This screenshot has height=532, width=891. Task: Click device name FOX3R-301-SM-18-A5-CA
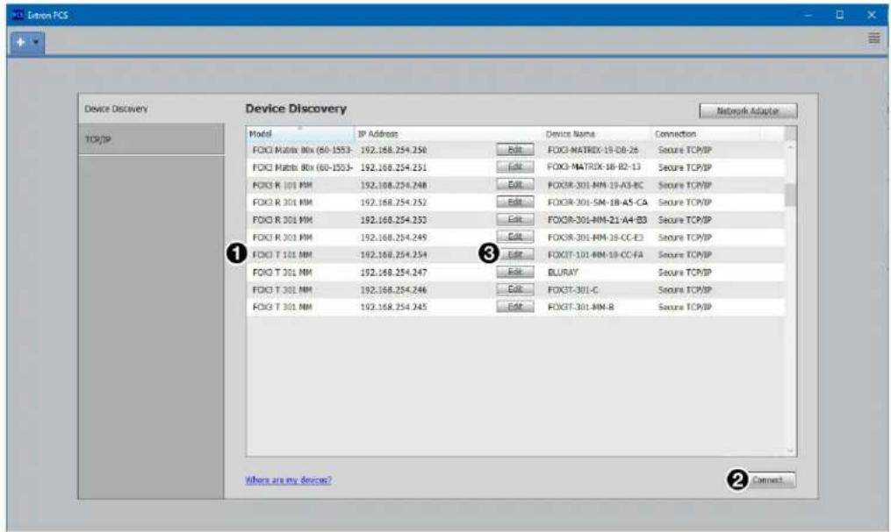coord(597,202)
